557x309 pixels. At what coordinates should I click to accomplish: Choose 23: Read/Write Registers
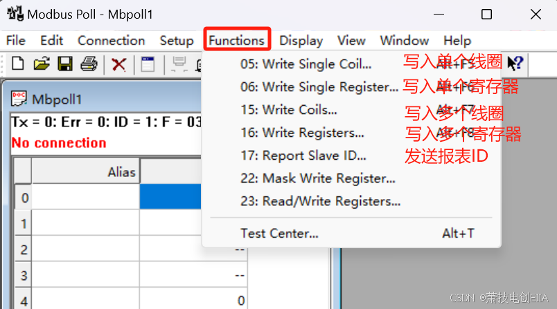tap(352, 201)
